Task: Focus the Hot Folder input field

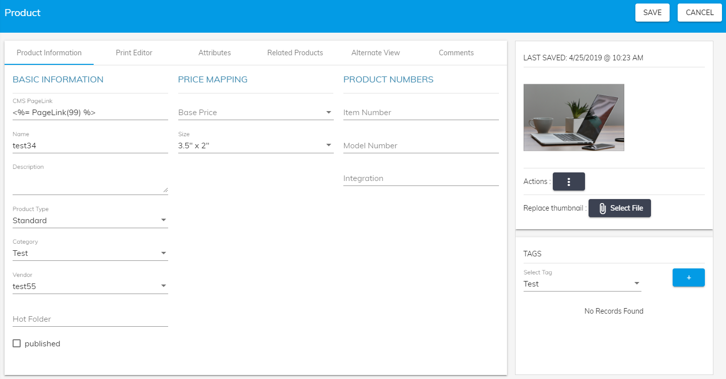Action: click(90, 319)
